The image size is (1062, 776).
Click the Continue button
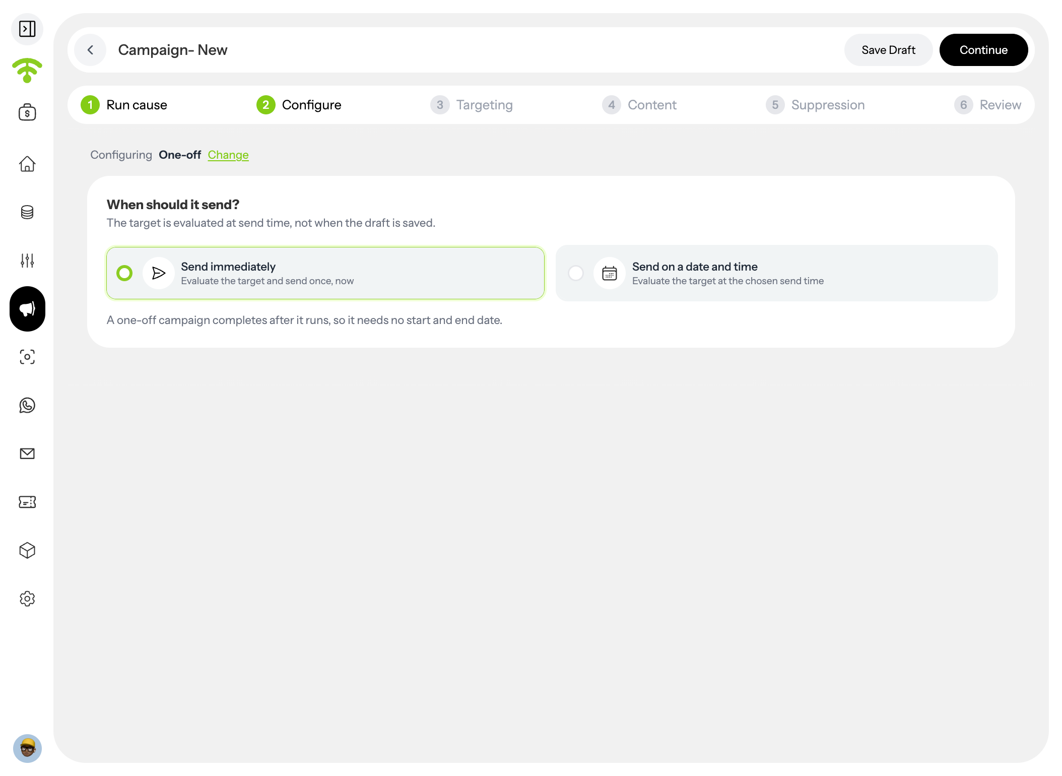(983, 50)
